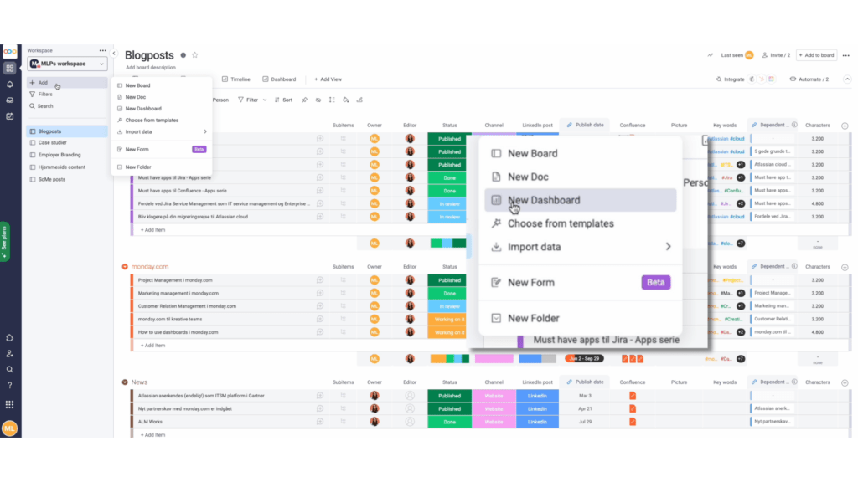
Task: Switch to the Timeline view tab
Action: 235,79
